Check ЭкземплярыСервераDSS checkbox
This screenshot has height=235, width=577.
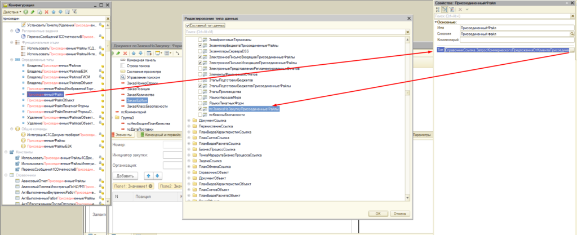tap(200, 51)
